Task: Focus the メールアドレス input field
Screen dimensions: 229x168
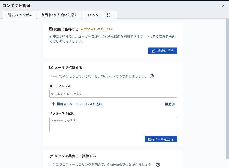Action: (113, 94)
